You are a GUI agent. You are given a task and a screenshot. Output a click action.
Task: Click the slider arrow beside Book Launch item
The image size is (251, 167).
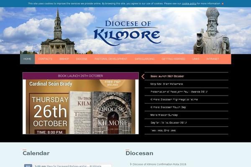tap(143, 76)
